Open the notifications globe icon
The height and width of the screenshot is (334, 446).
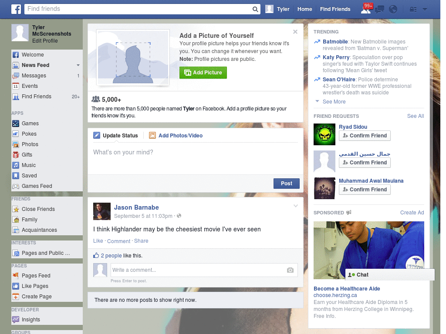click(x=393, y=10)
